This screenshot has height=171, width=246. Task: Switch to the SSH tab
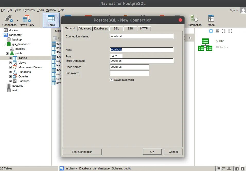130,28
